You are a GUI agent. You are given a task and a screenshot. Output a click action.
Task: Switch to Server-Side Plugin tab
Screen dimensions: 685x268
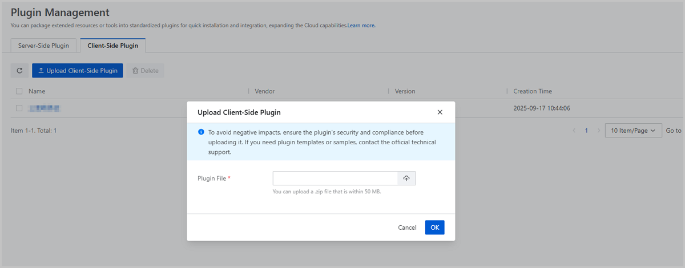43,46
